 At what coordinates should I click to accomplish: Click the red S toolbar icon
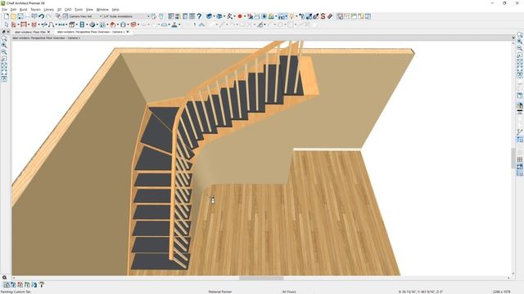323,16
